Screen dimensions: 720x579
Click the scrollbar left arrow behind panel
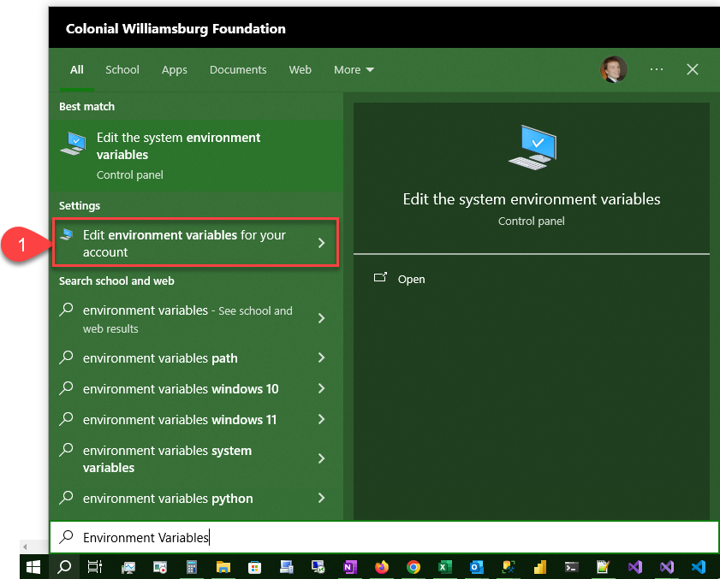[25, 547]
